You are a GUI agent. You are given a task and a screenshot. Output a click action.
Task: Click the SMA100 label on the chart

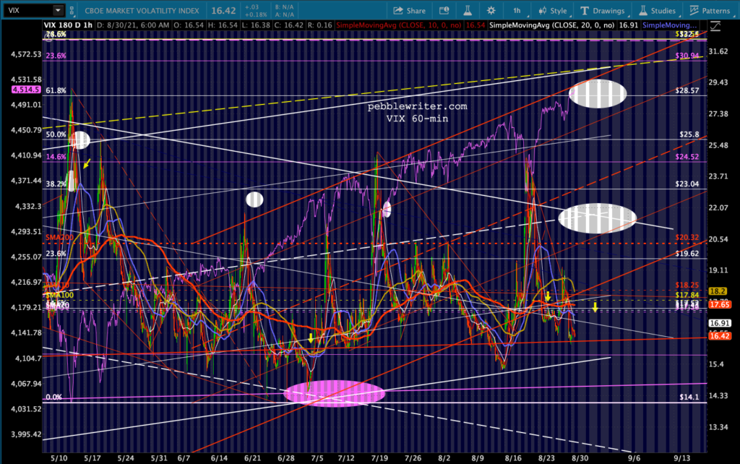click(59, 295)
